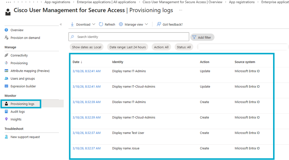Click the Users and groups icon
The height and width of the screenshot is (160, 289).
click(6, 78)
